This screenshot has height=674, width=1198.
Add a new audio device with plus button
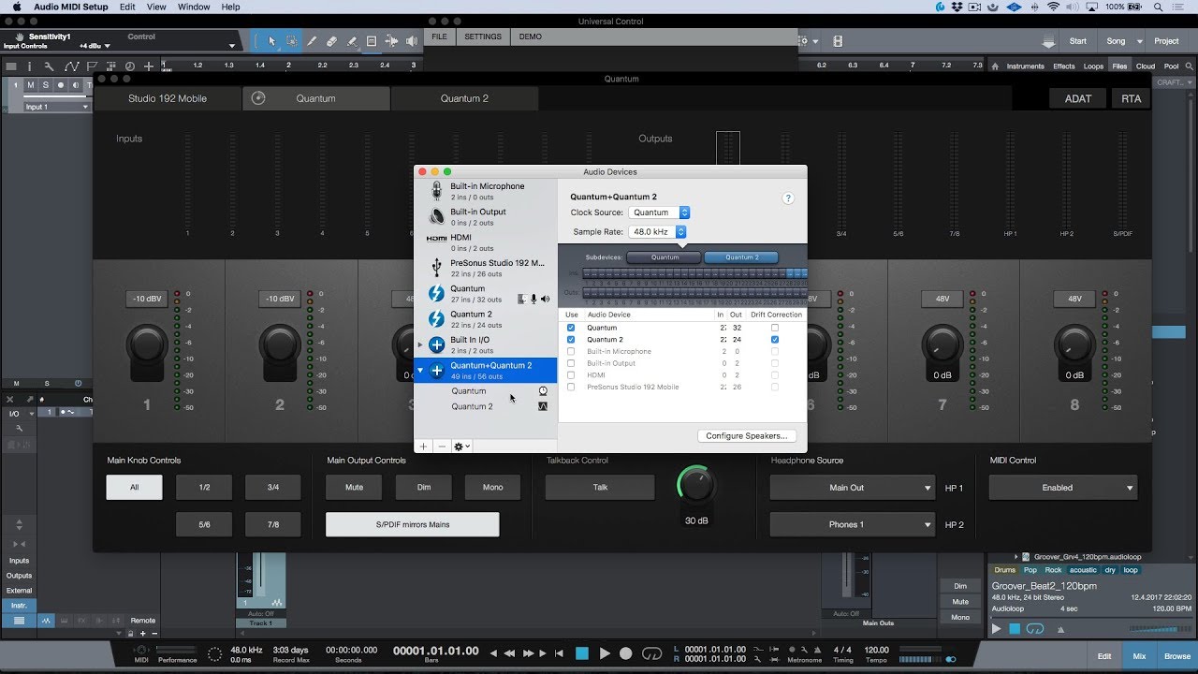423,447
